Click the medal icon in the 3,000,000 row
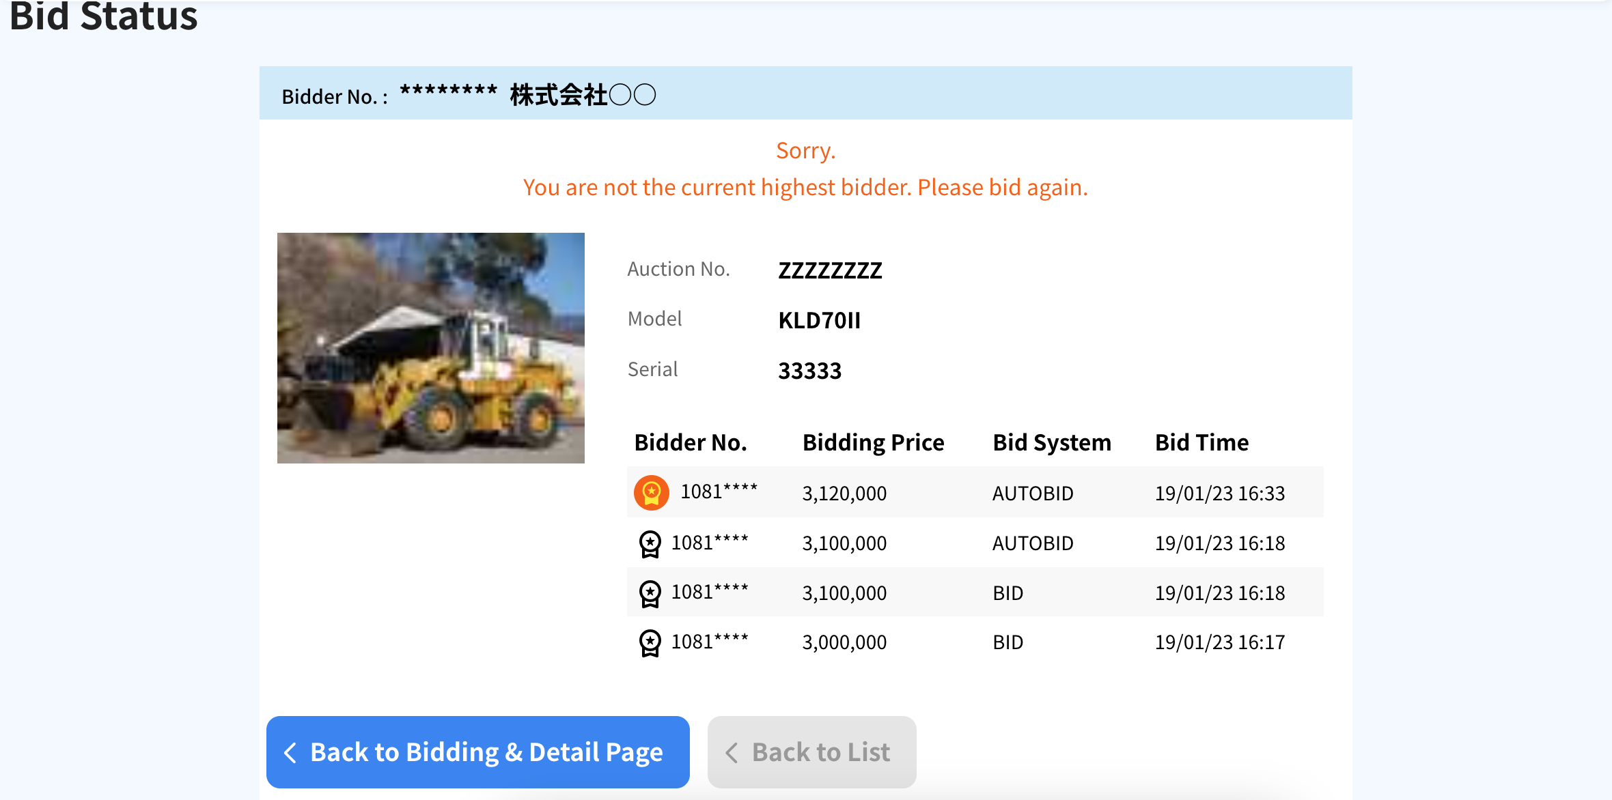This screenshot has height=800, width=1612. [650, 643]
